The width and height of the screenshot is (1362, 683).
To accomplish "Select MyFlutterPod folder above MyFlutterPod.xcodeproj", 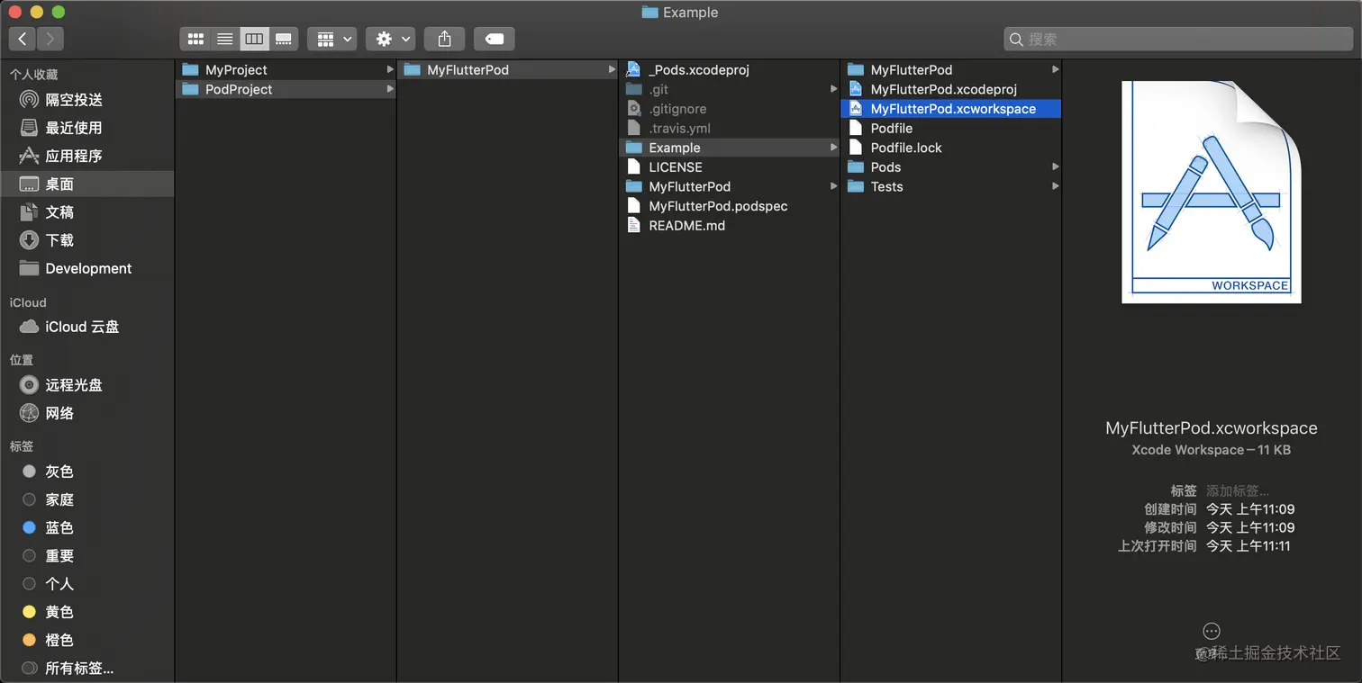I will [x=951, y=69].
